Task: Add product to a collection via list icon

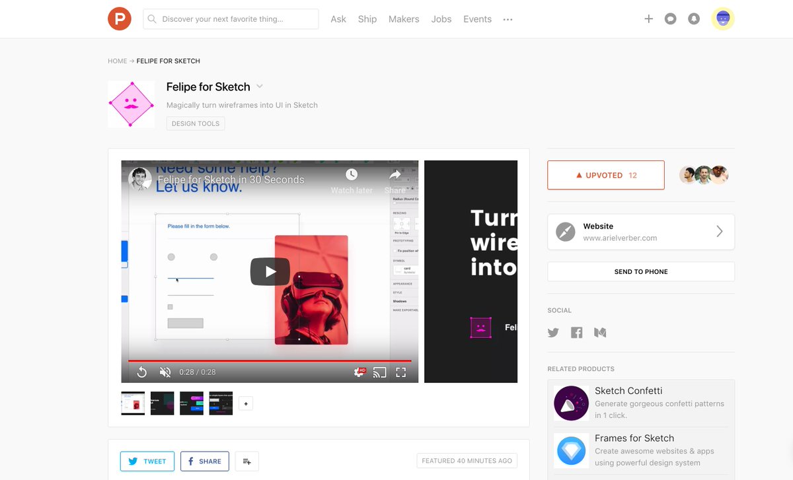Action: [x=246, y=461]
